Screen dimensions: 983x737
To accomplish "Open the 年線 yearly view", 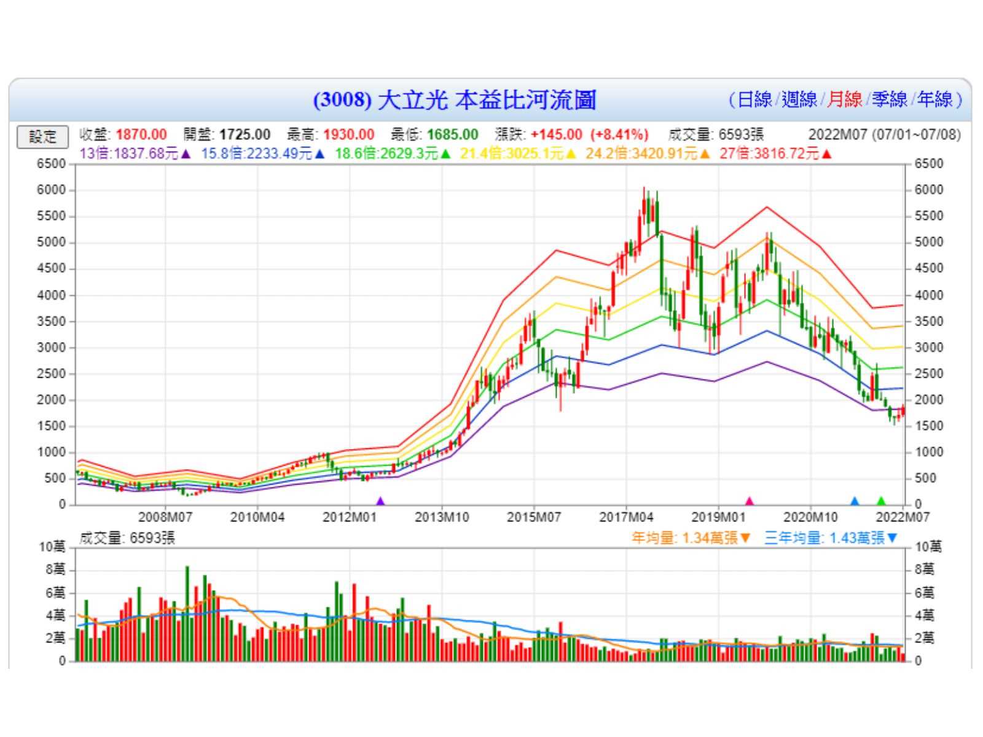I will point(934,99).
